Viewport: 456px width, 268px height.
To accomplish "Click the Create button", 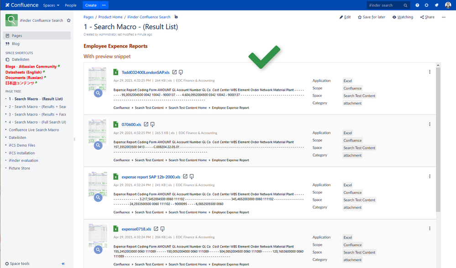I will (90, 5).
